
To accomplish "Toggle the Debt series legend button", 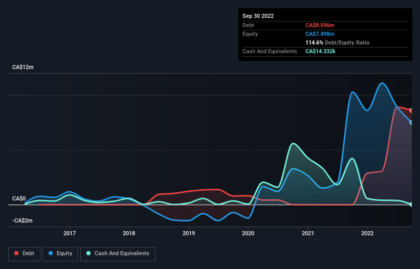I will point(24,254).
